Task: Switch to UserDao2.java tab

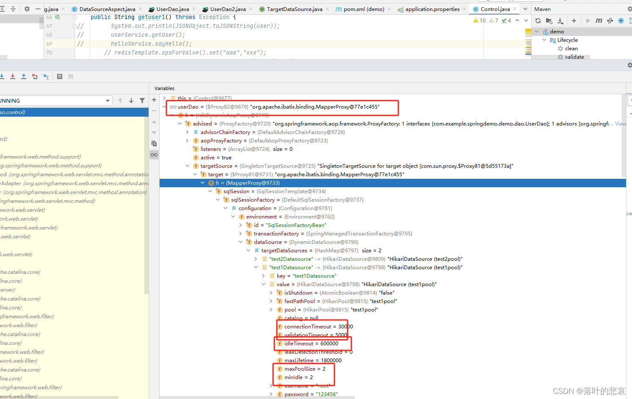Action: tap(228, 9)
